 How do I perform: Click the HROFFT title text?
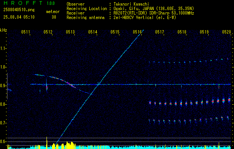click(23, 3)
